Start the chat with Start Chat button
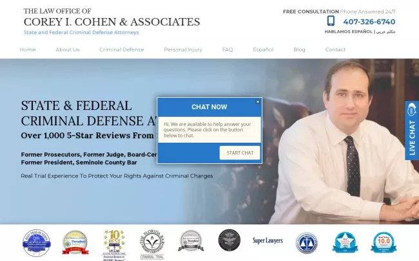Image resolution: width=419 pixels, height=261 pixels. click(x=240, y=153)
